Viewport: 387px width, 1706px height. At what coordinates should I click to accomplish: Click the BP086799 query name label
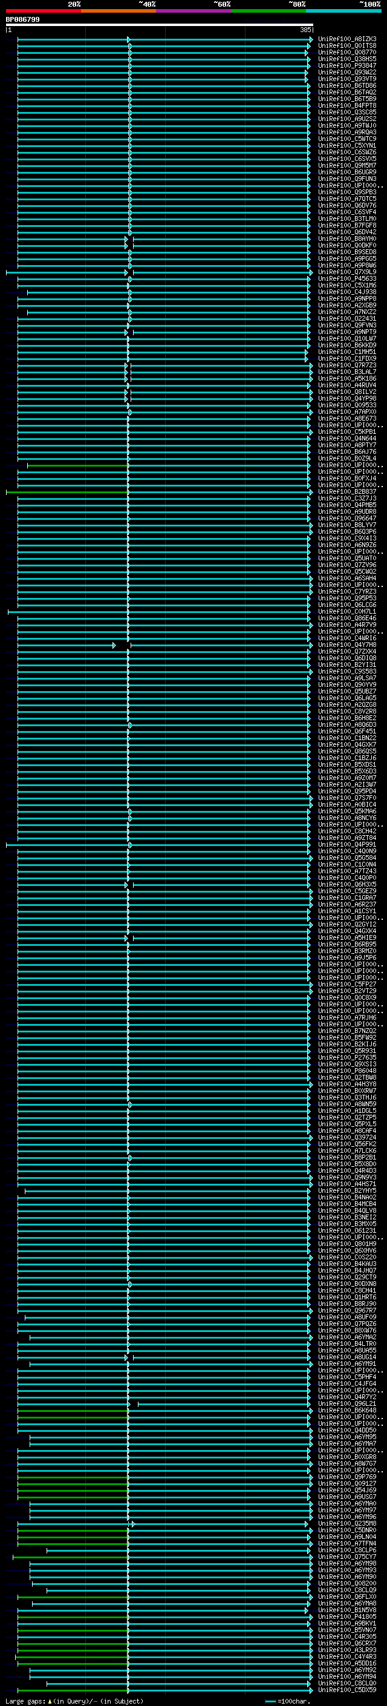22,20
